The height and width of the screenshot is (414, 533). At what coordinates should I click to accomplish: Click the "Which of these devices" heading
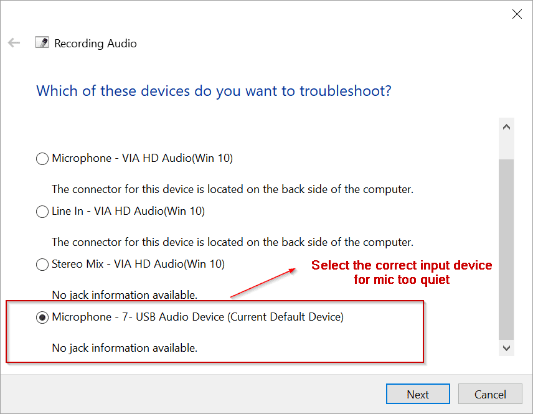[214, 91]
